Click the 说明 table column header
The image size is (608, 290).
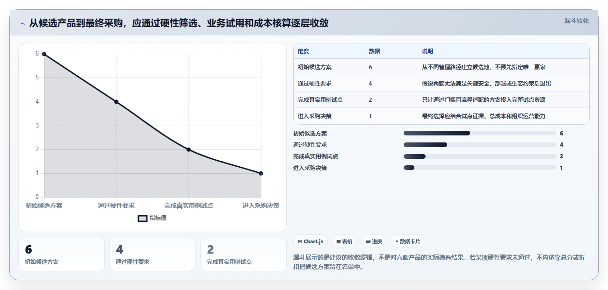click(427, 51)
